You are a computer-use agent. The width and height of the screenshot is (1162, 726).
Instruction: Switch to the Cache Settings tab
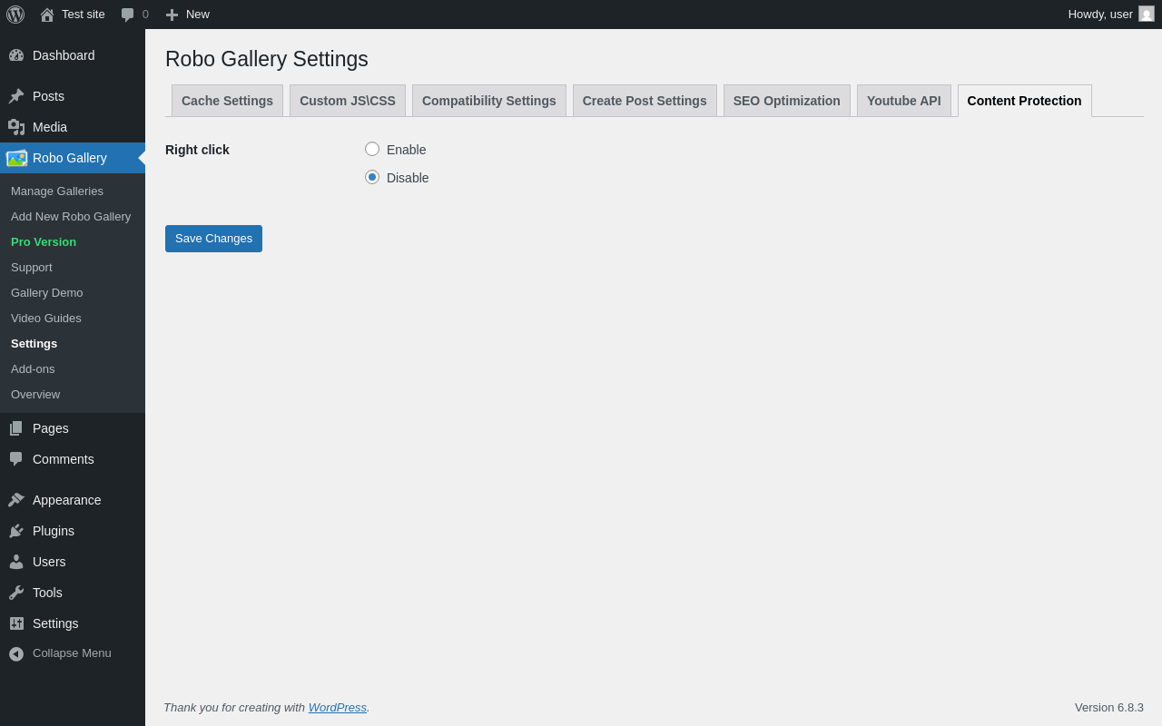pyautogui.click(x=227, y=101)
